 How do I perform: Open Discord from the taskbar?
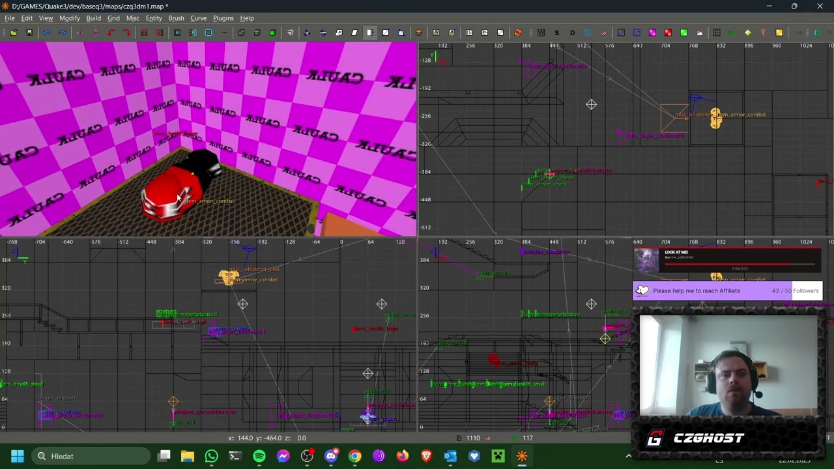(x=331, y=456)
